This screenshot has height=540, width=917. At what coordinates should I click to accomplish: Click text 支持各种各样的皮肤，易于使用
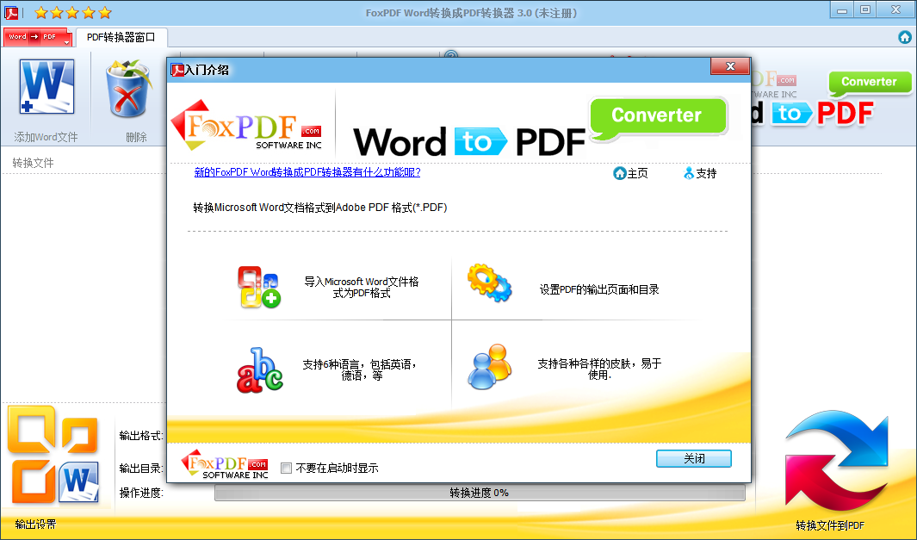click(x=599, y=369)
